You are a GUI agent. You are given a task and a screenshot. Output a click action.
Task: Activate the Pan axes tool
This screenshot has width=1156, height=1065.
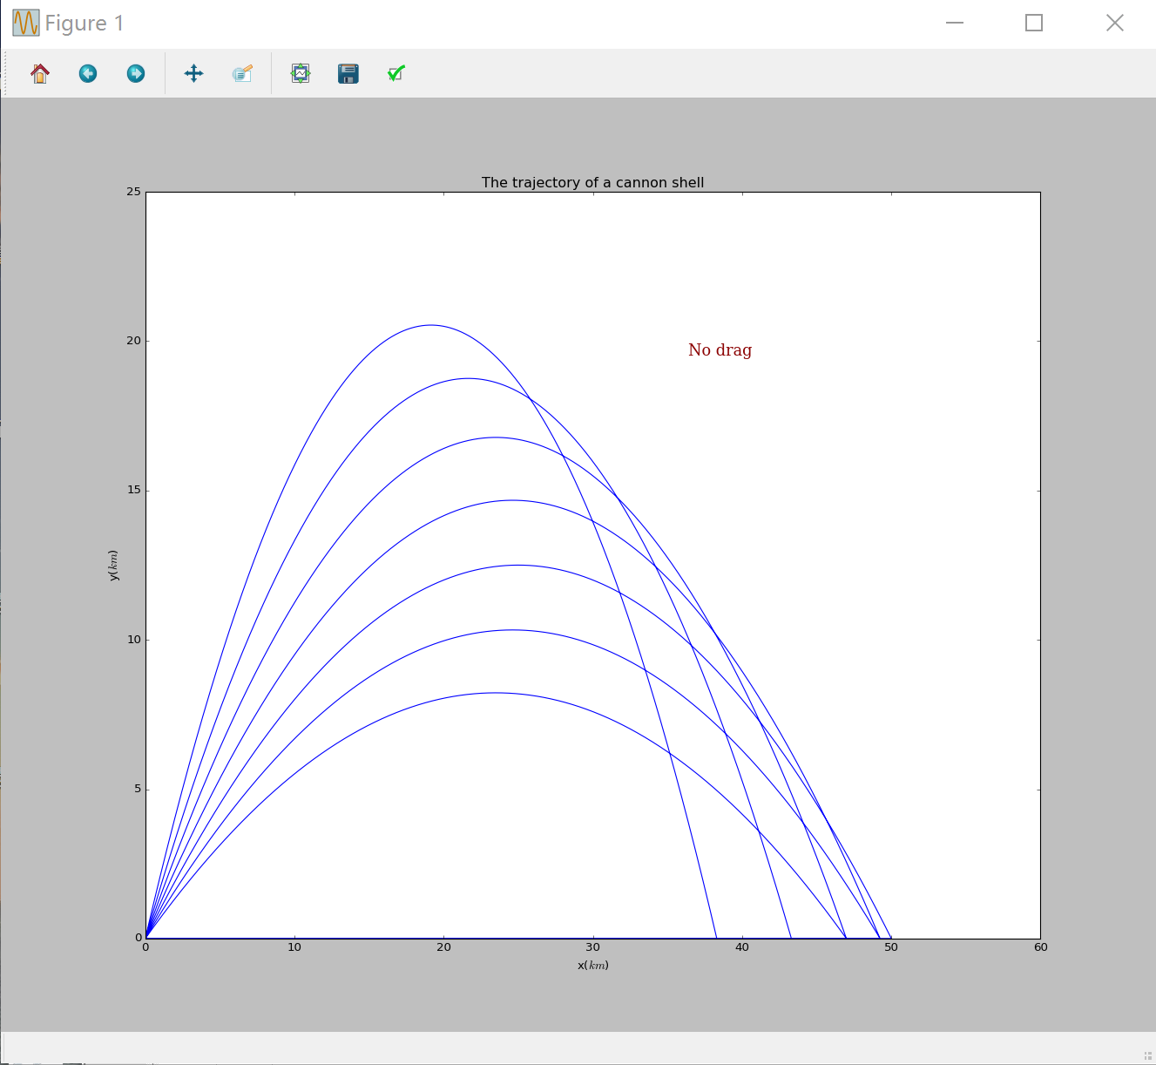(194, 73)
